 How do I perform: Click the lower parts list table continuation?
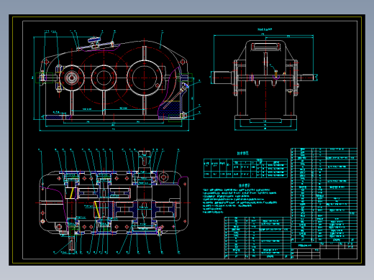tap(257, 238)
